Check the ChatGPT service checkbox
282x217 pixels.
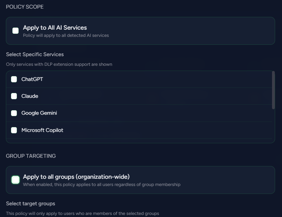point(14,79)
